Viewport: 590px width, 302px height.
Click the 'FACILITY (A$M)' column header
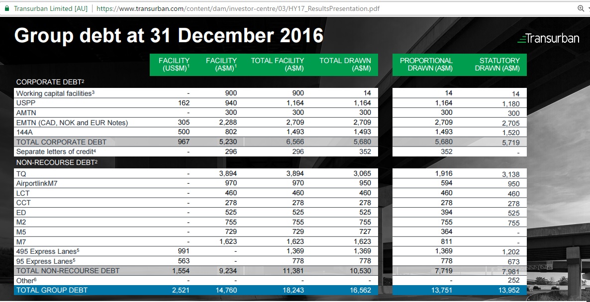click(221, 64)
